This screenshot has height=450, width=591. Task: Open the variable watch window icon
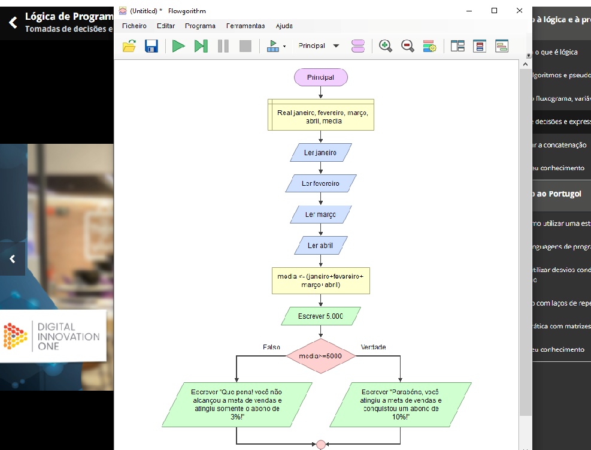(480, 46)
